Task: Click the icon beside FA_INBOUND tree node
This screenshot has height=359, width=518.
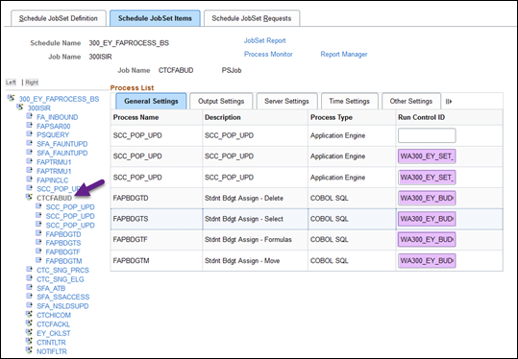Action: (30, 116)
